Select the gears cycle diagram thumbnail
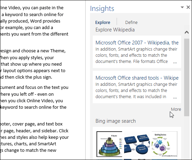The height and width of the screenshot is (160, 192). [164, 144]
